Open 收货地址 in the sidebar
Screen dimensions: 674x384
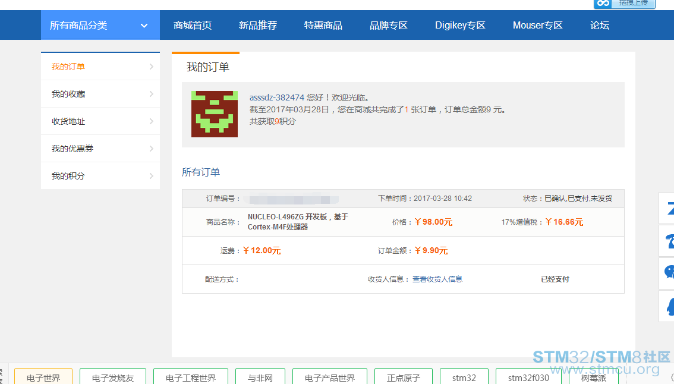tap(100, 121)
